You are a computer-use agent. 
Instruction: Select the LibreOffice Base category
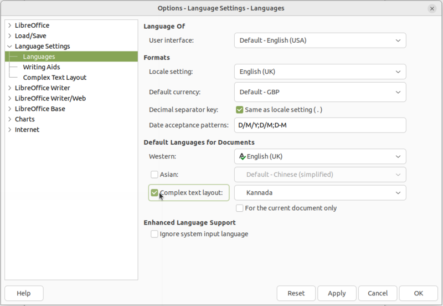click(x=40, y=109)
